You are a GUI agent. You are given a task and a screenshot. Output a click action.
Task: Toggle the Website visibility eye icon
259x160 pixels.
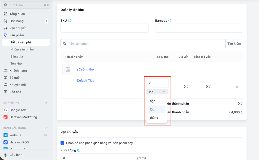coord(45,135)
